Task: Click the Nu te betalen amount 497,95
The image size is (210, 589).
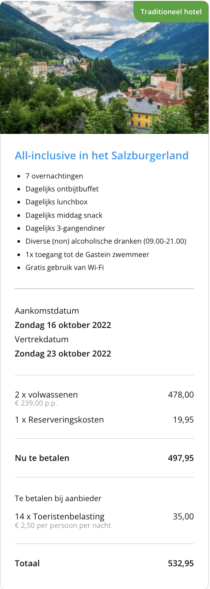Action: (181, 458)
